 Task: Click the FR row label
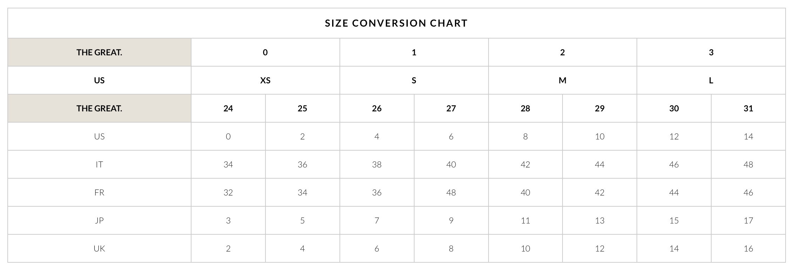99,192
